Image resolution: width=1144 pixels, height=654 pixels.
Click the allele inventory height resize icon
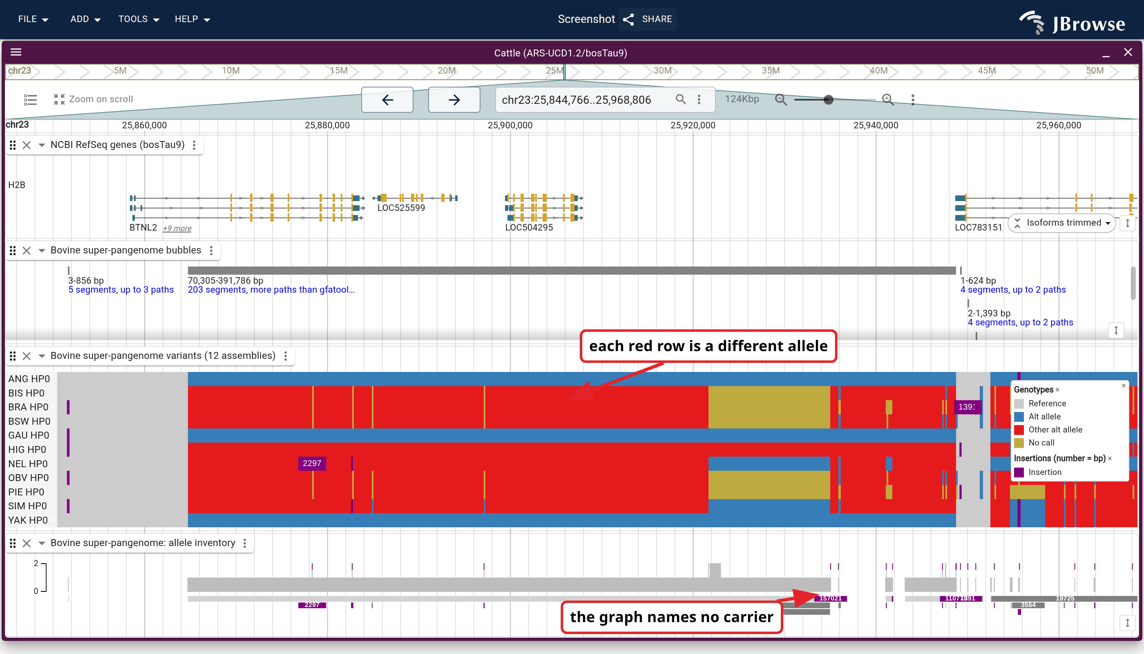1127,623
